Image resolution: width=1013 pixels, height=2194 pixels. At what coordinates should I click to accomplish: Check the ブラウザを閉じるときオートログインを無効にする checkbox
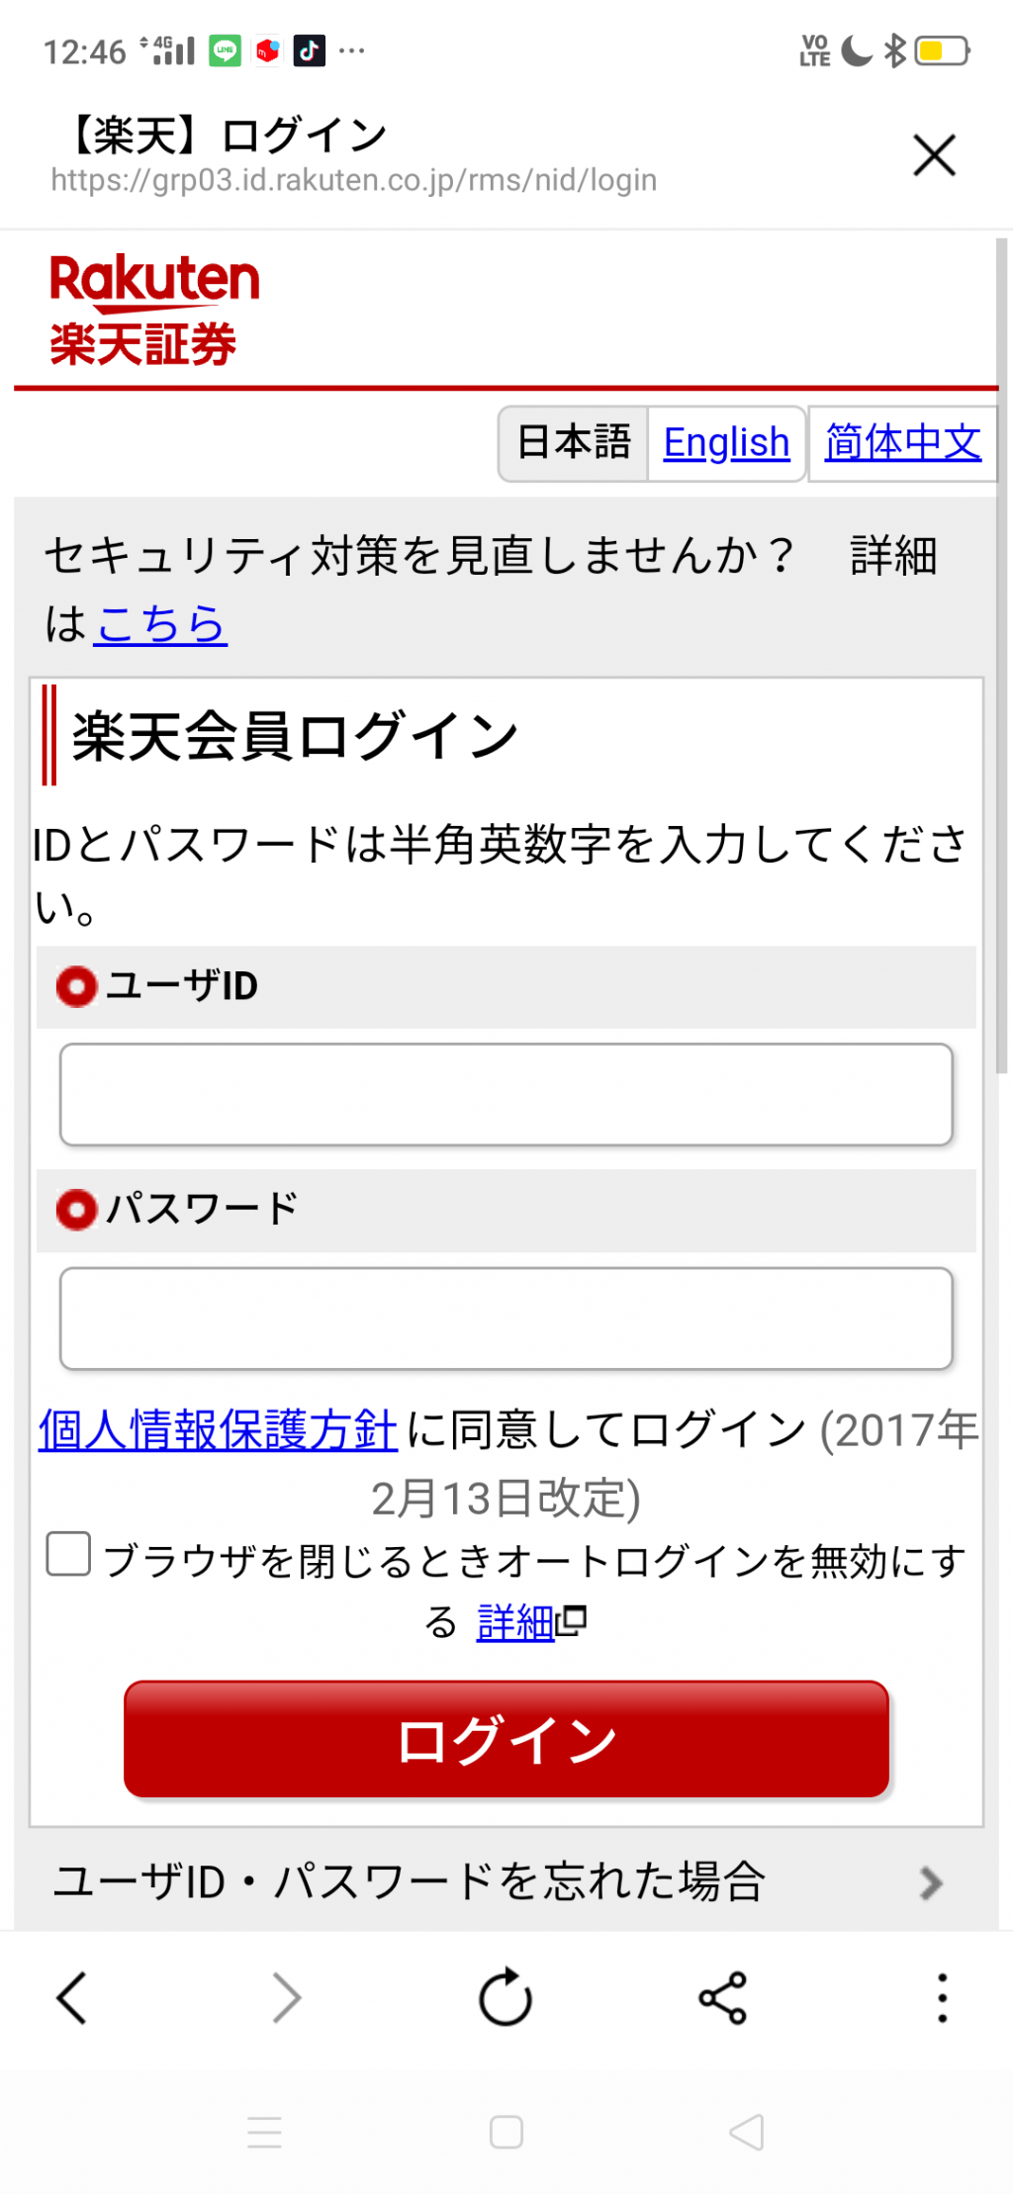tap(68, 1554)
